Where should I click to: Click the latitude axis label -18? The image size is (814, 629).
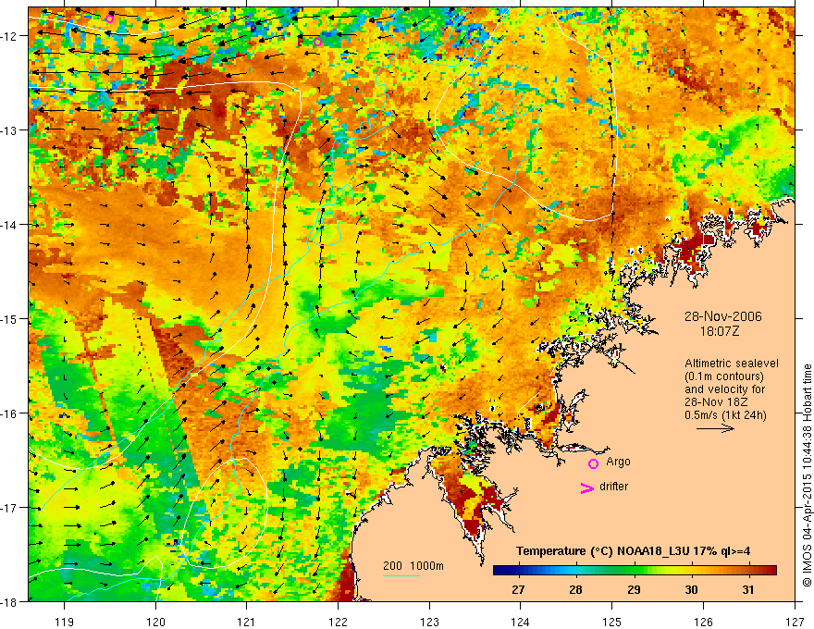(10, 601)
